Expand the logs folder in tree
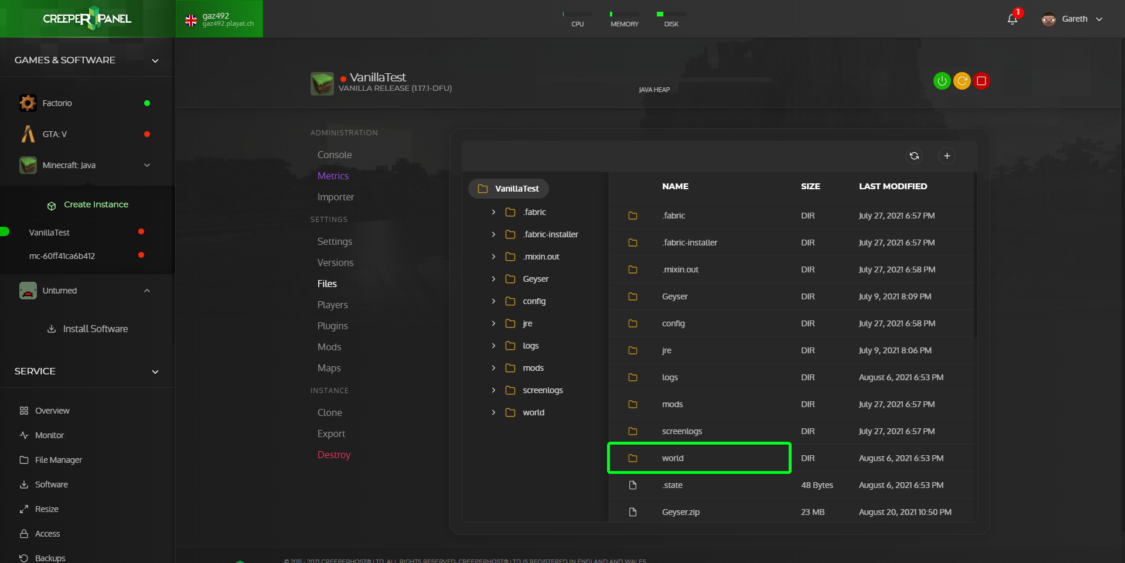The width and height of the screenshot is (1125, 563). point(493,346)
